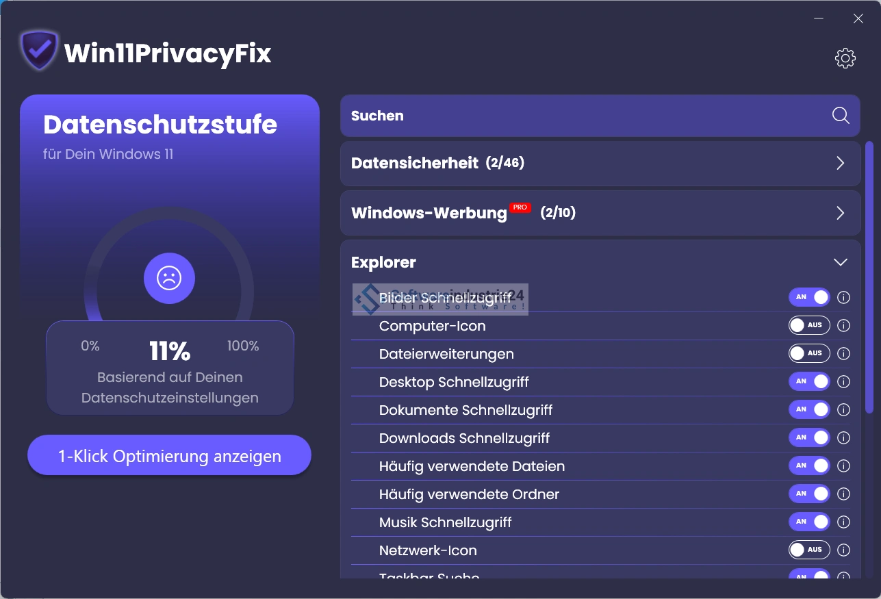Click the sad face privacy score icon
The image size is (881, 599).
tap(169, 278)
